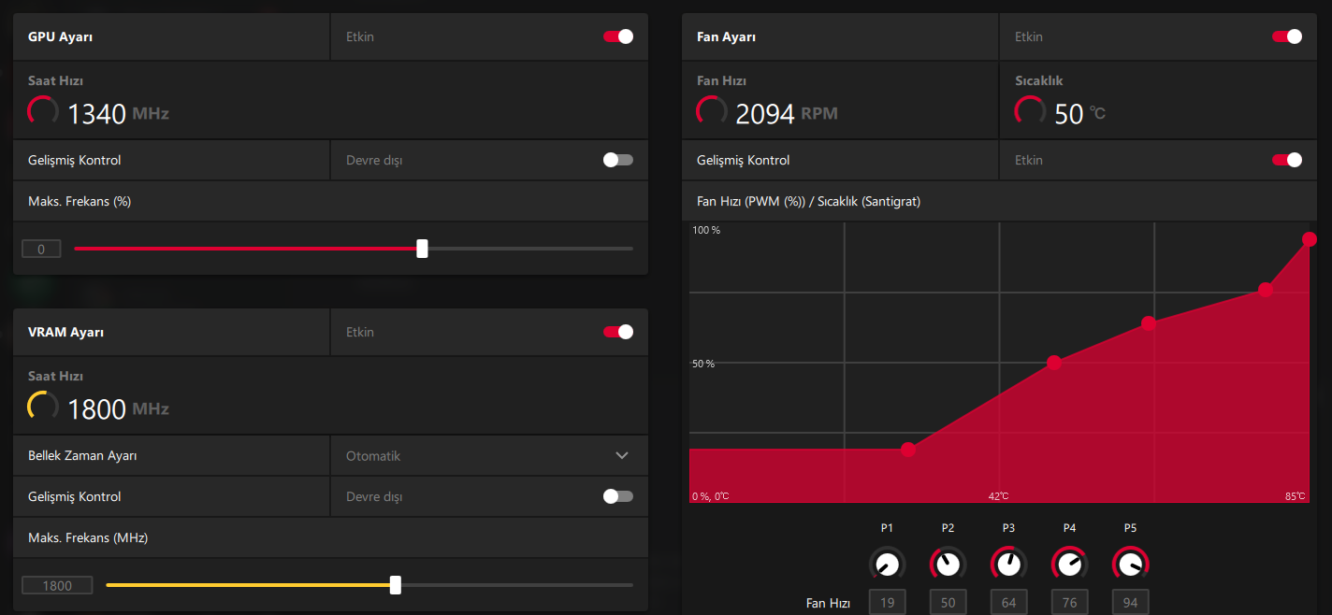Select the third fan curve point near 64%

pyautogui.click(x=1149, y=323)
